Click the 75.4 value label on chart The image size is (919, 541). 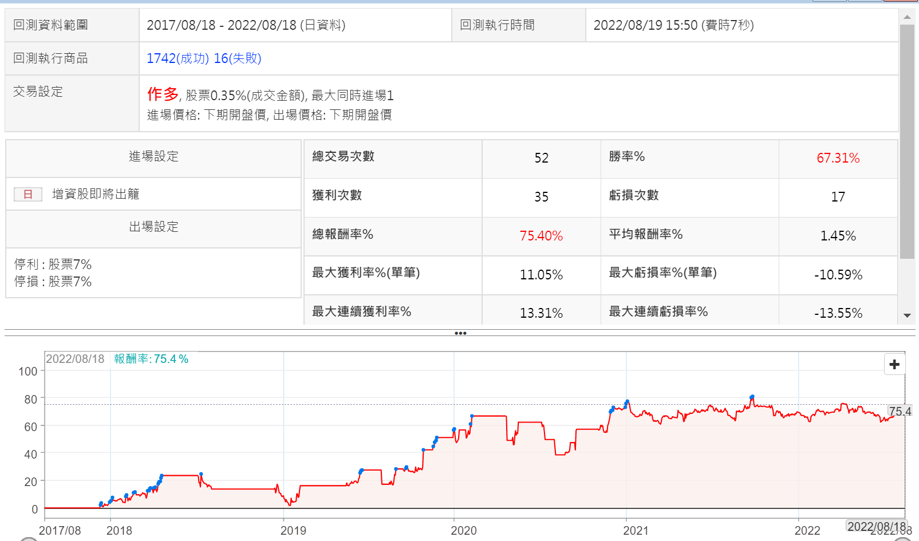(x=900, y=411)
